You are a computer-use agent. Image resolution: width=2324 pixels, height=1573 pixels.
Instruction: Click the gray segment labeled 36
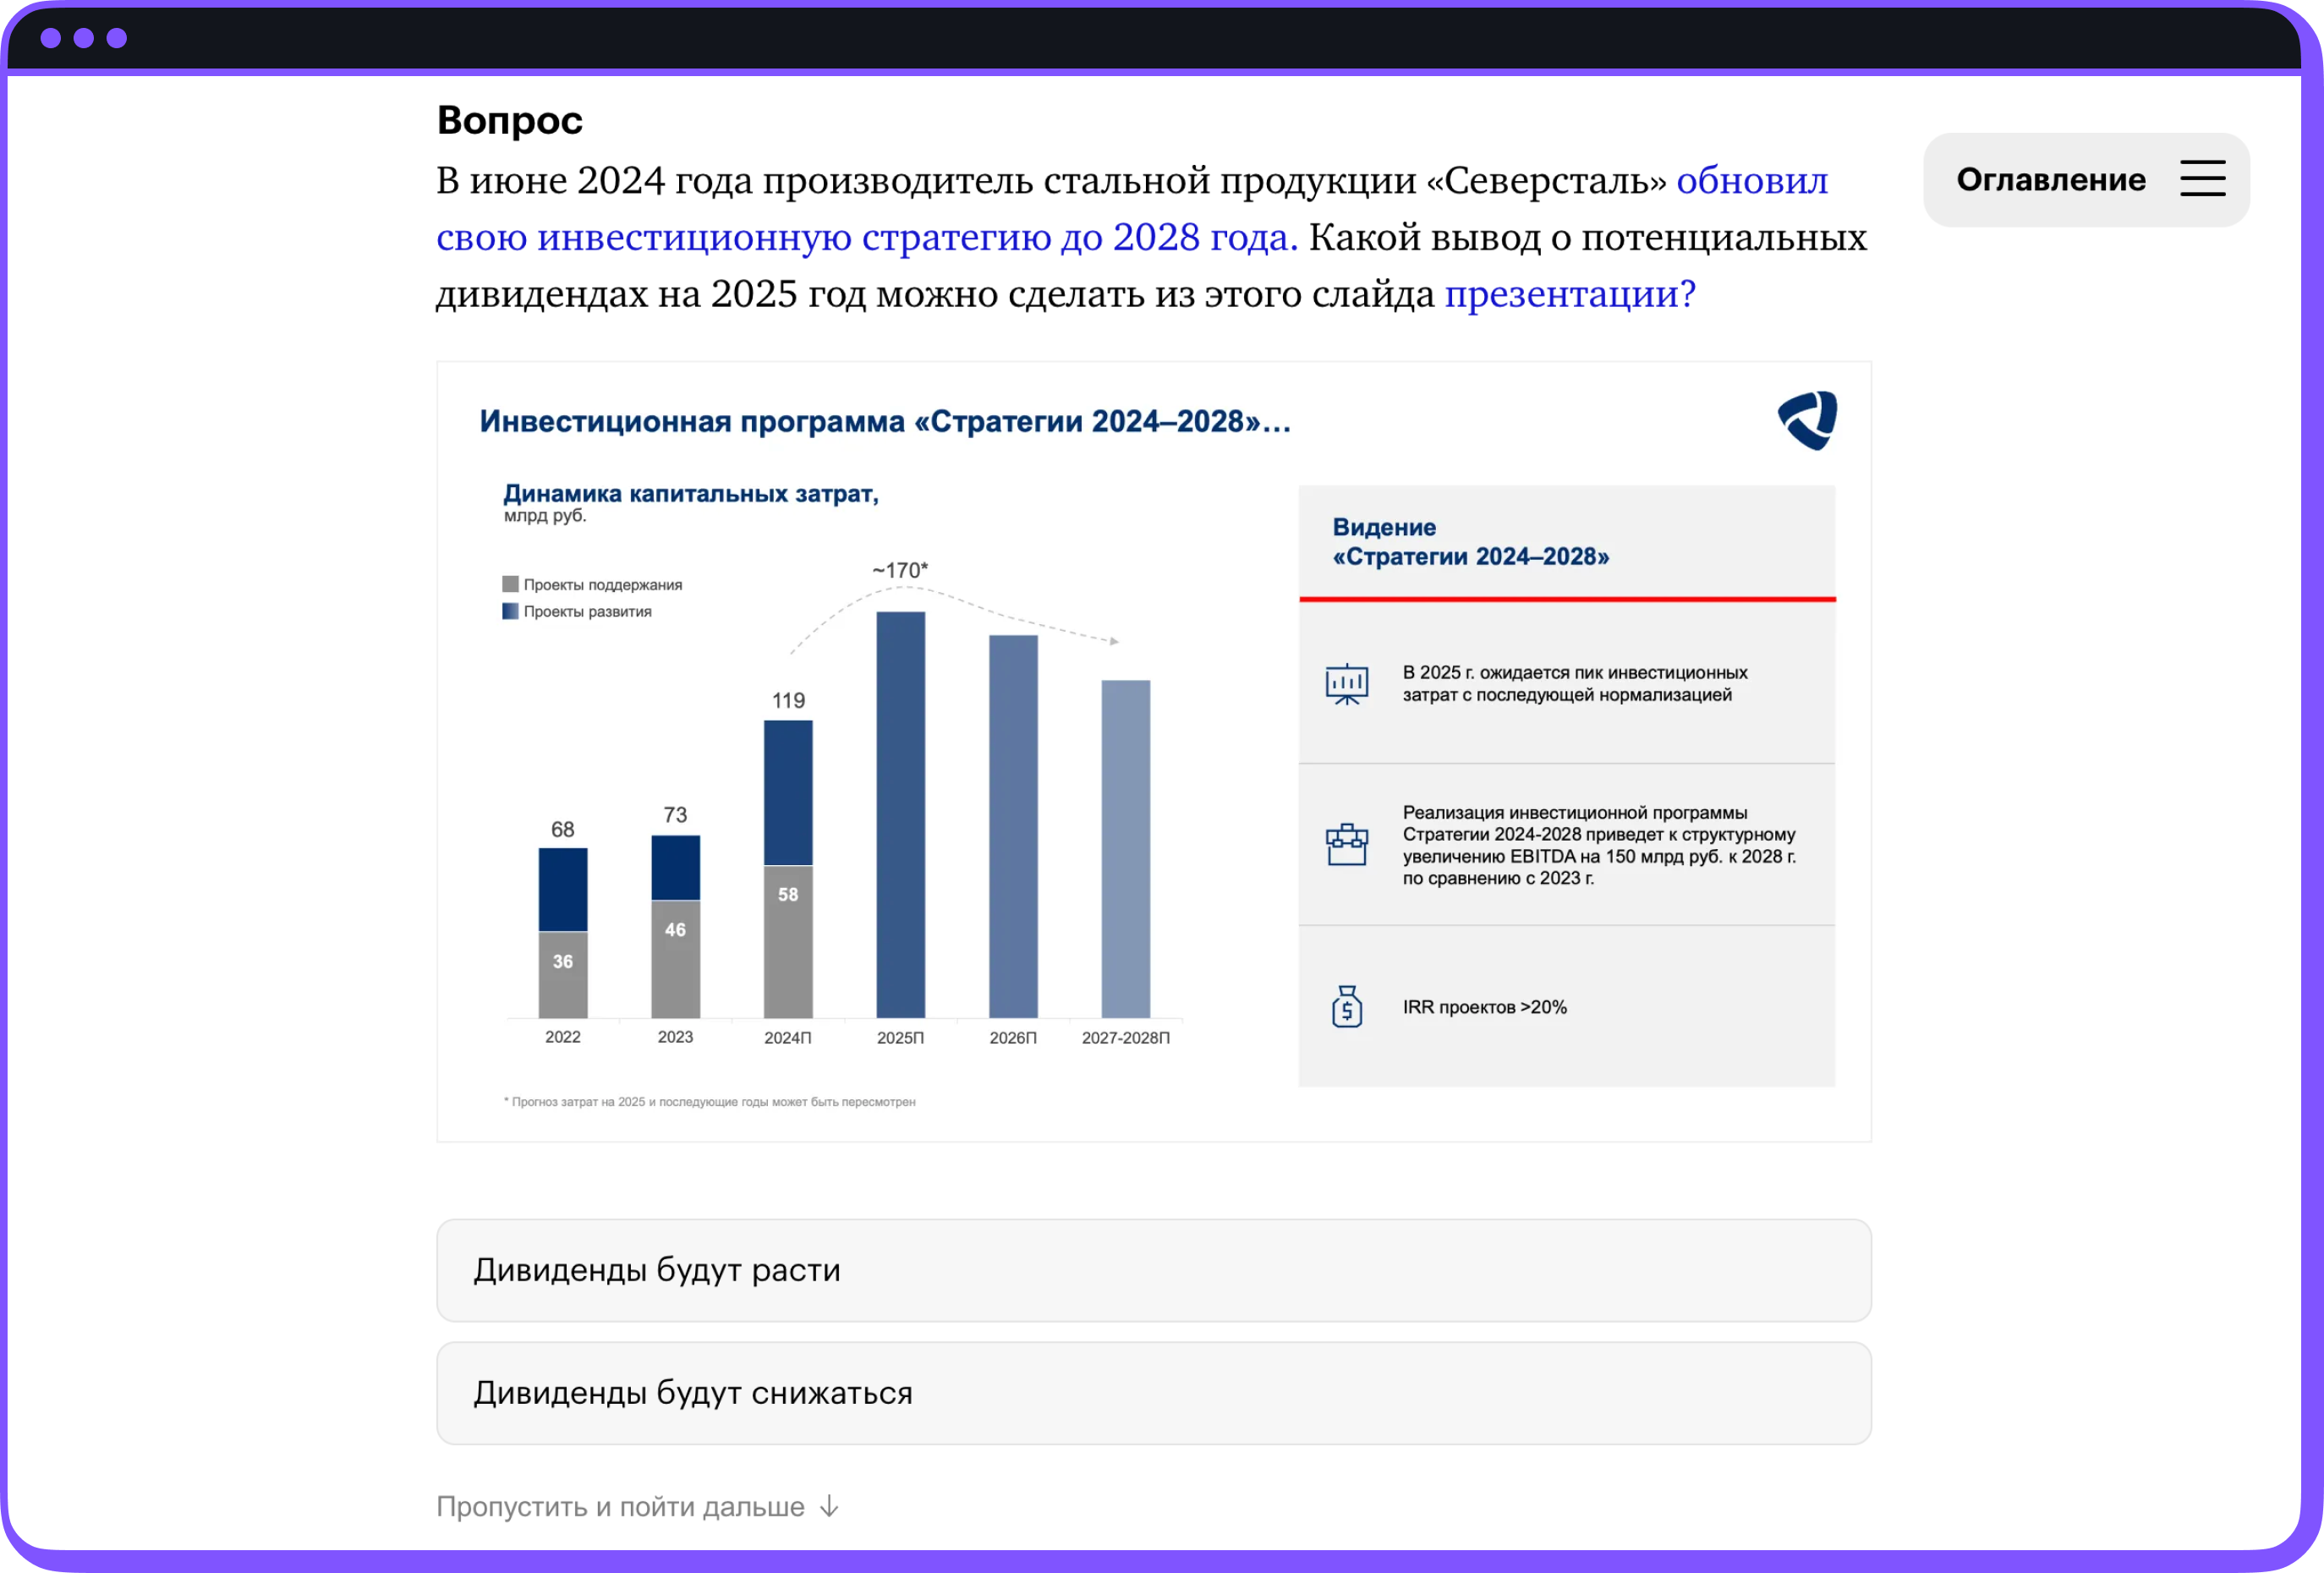pyautogui.click(x=563, y=975)
